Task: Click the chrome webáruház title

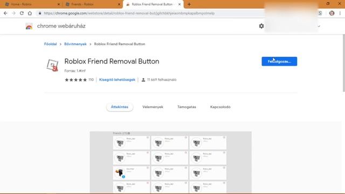Action: click(61, 26)
